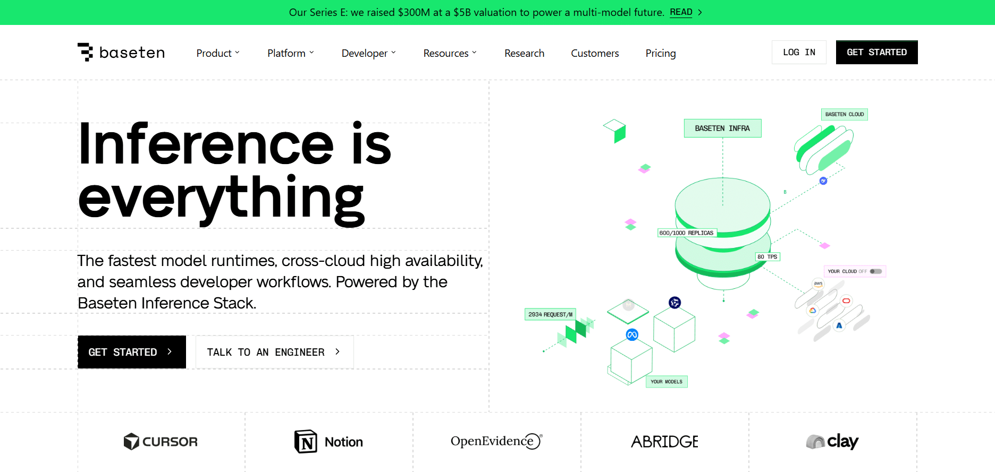This screenshot has height=472, width=995.
Task: Click the 600/1000 REPLICAS label
Action: [687, 233]
